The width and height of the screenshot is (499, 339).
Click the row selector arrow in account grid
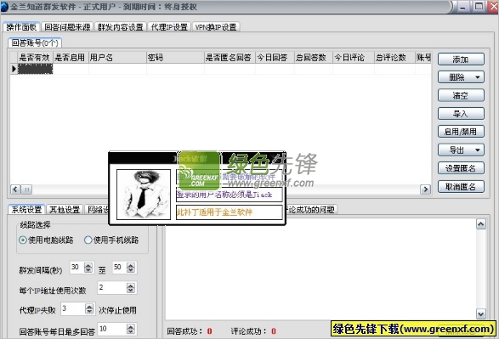tap(14, 69)
